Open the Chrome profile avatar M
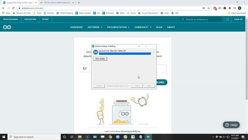This screenshot has width=248, height=140. [x=239, y=8]
